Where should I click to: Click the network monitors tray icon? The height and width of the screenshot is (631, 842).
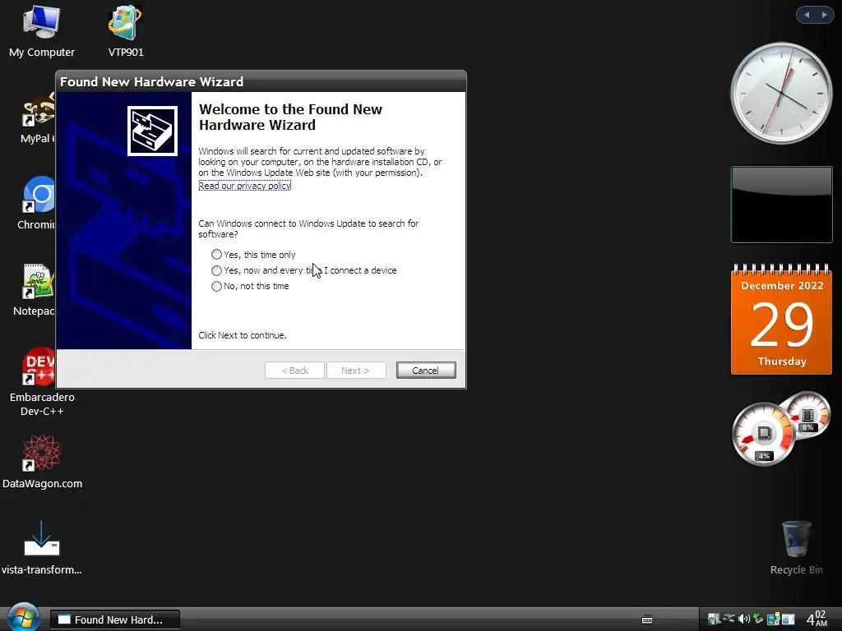(x=773, y=619)
